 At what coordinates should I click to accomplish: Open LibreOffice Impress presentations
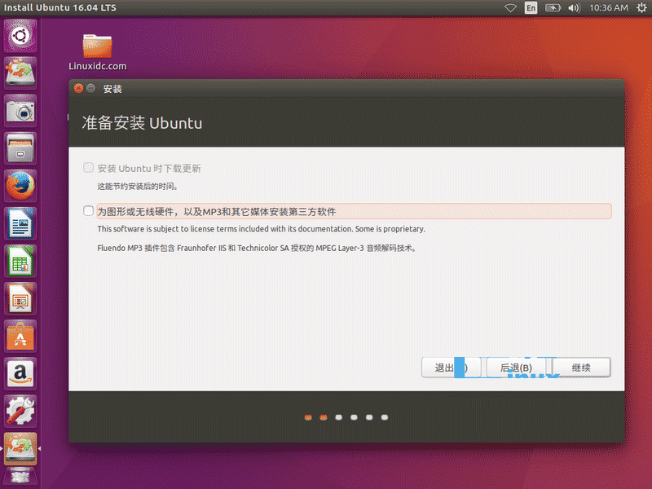(20, 298)
